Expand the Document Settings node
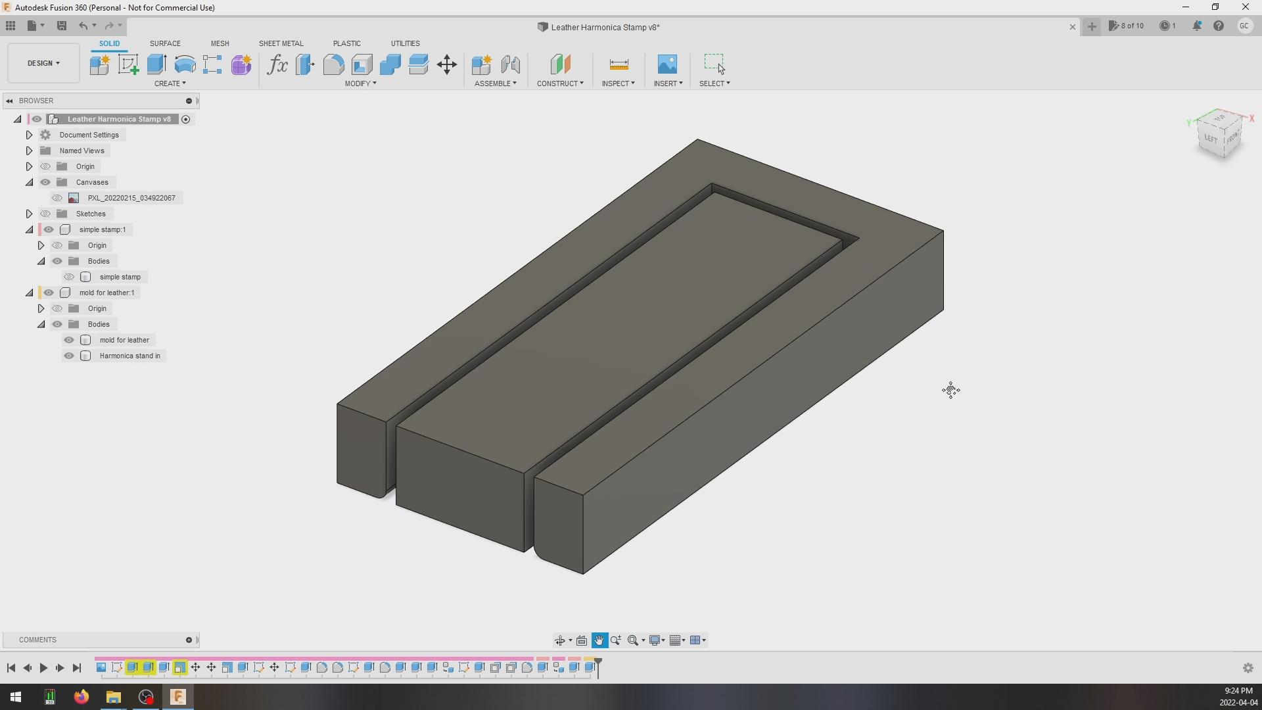 [x=29, y=135]
